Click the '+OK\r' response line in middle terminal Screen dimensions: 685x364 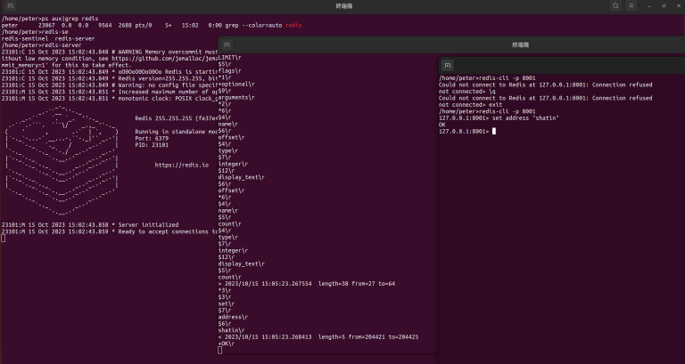pos(227,344)
